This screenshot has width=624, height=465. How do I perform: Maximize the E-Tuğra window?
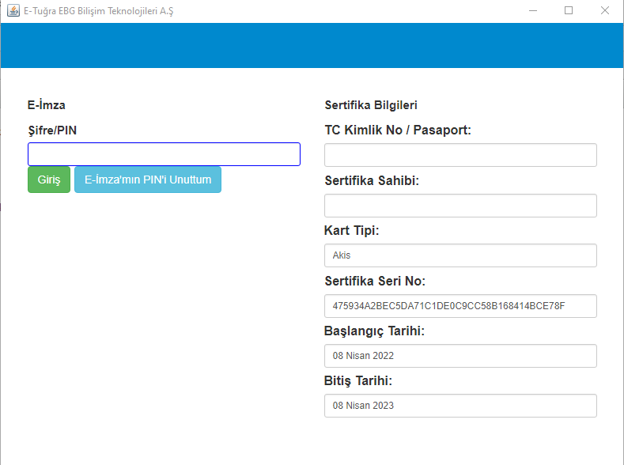[569, 11]
